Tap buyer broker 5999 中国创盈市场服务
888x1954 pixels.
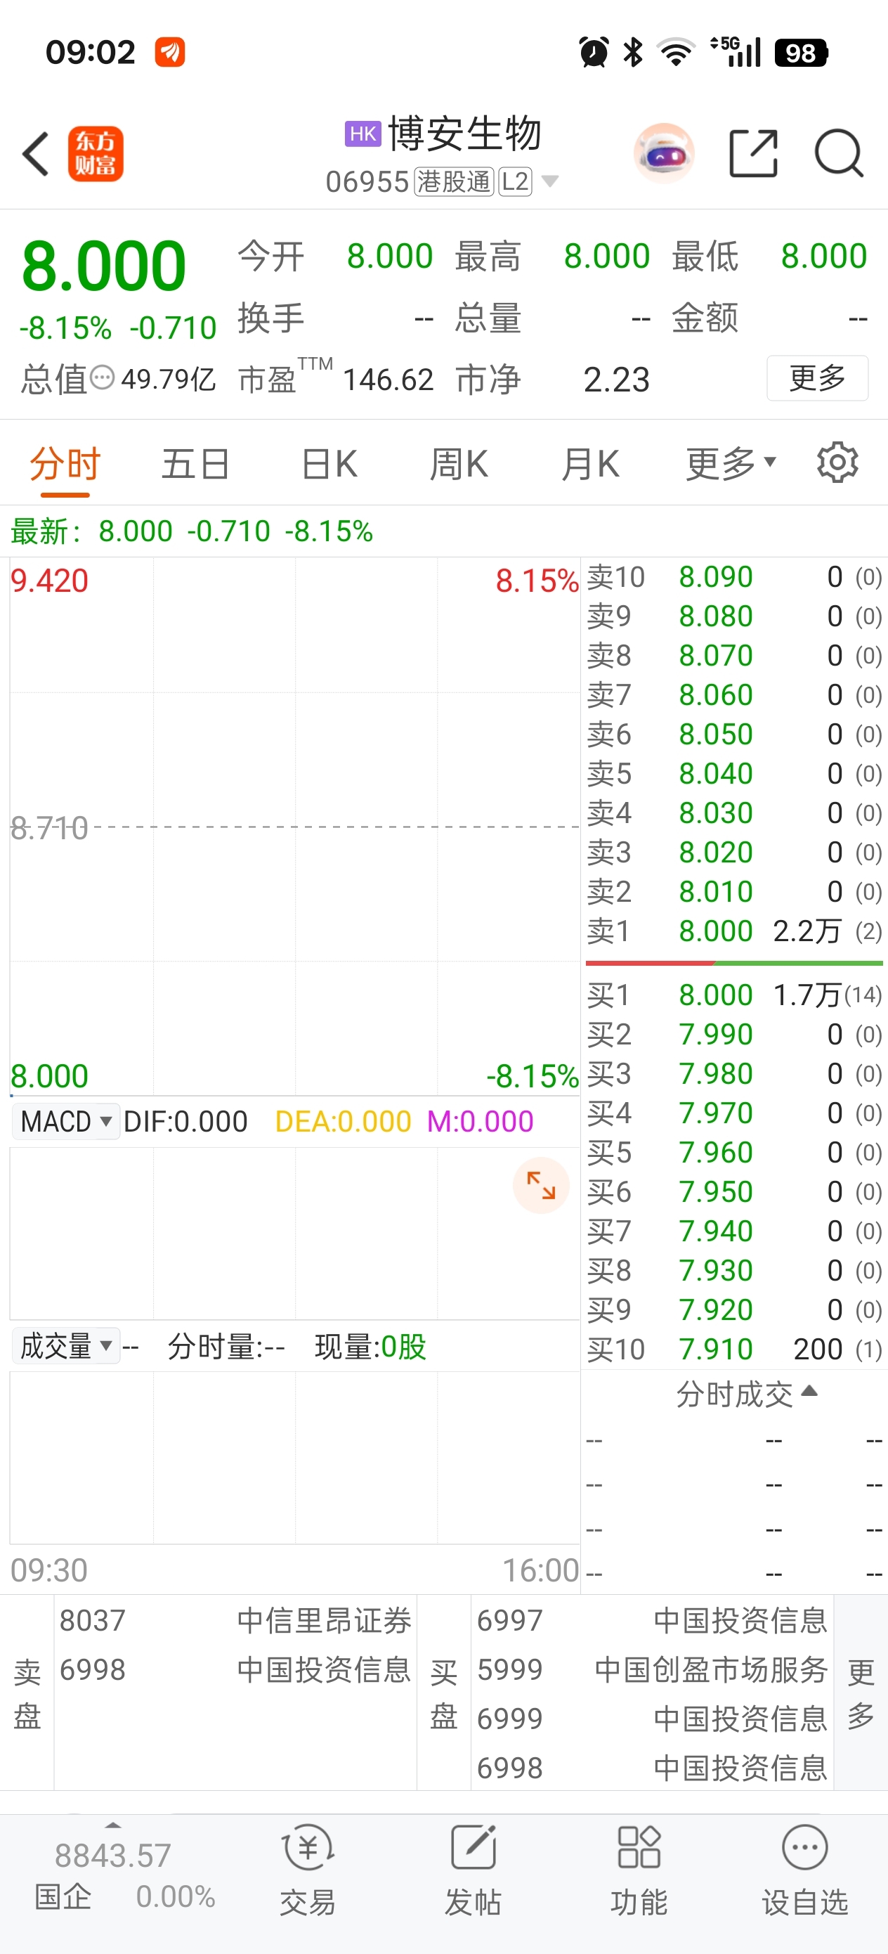point(652,1669)
